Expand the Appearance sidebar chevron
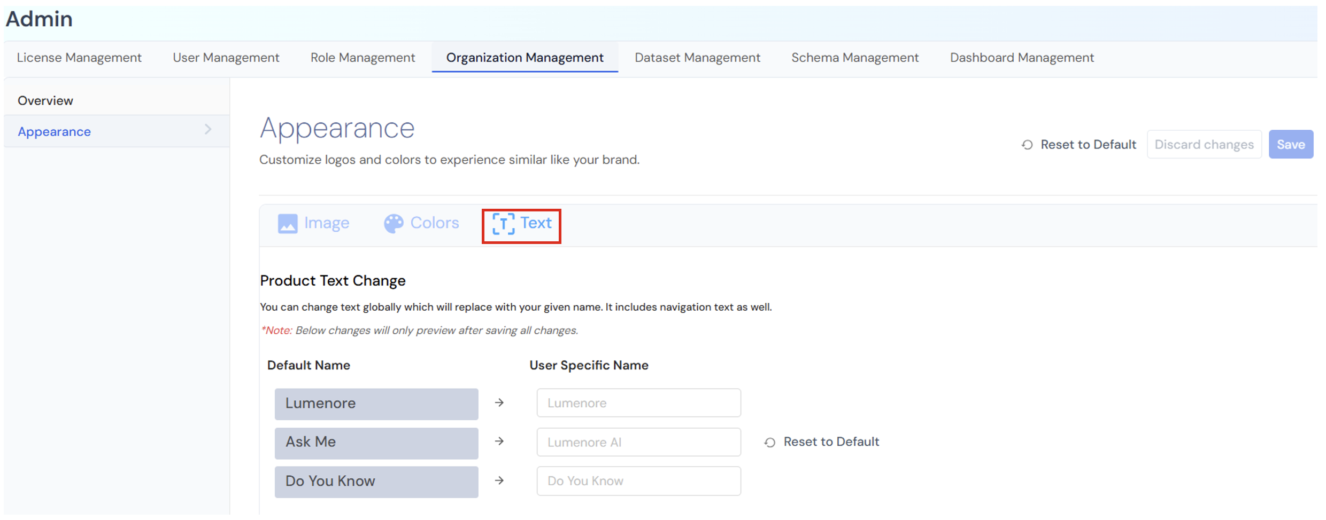 point(208,130)
